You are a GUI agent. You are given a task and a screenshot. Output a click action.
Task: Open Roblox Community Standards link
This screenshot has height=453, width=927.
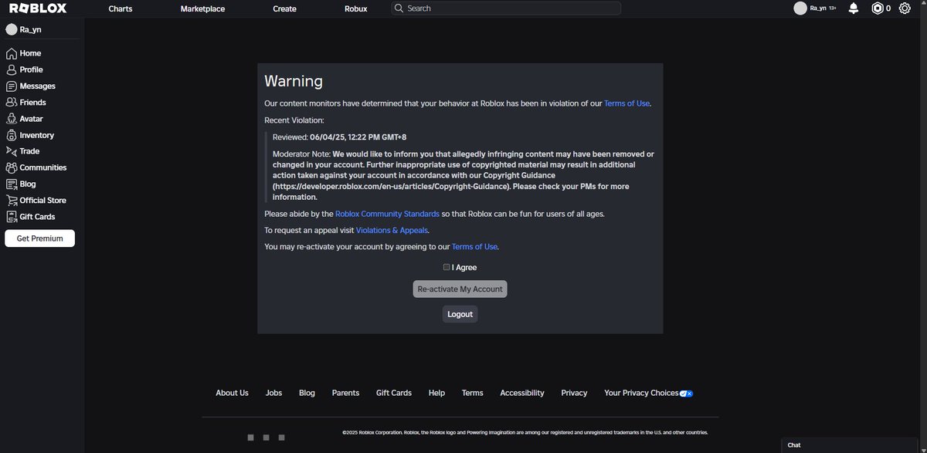[x=387, y=214]
